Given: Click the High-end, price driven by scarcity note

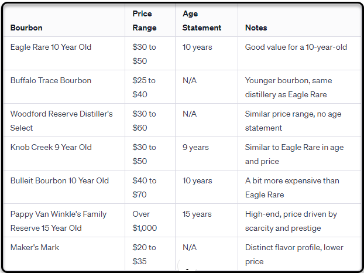Looking at the screenshot, I should [x=291, y=221].
